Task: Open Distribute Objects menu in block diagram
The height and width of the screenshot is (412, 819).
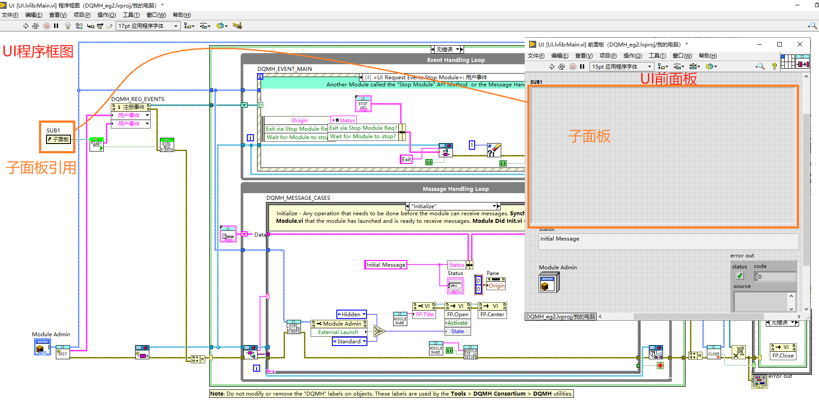Action: [205, 26]
